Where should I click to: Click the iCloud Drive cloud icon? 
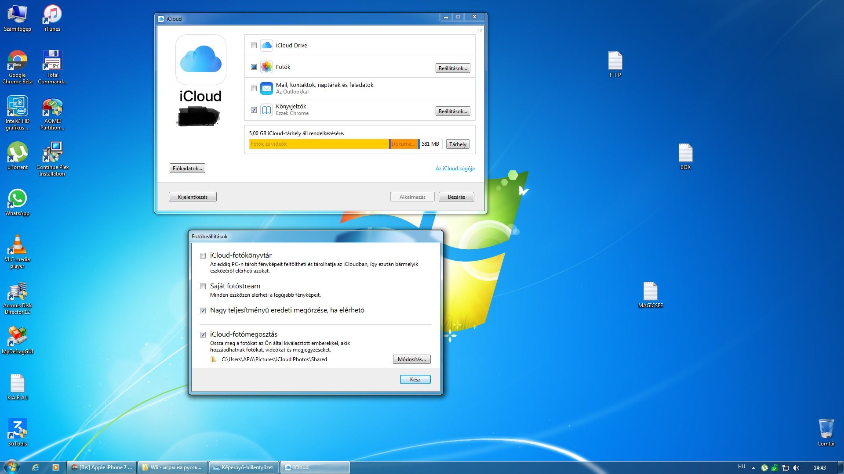(x=266, y=45)
